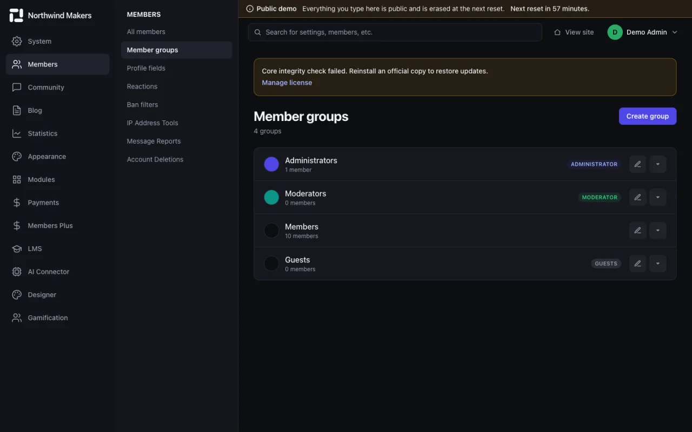
Task: Open Account Deletions
Action: (176, 159)
